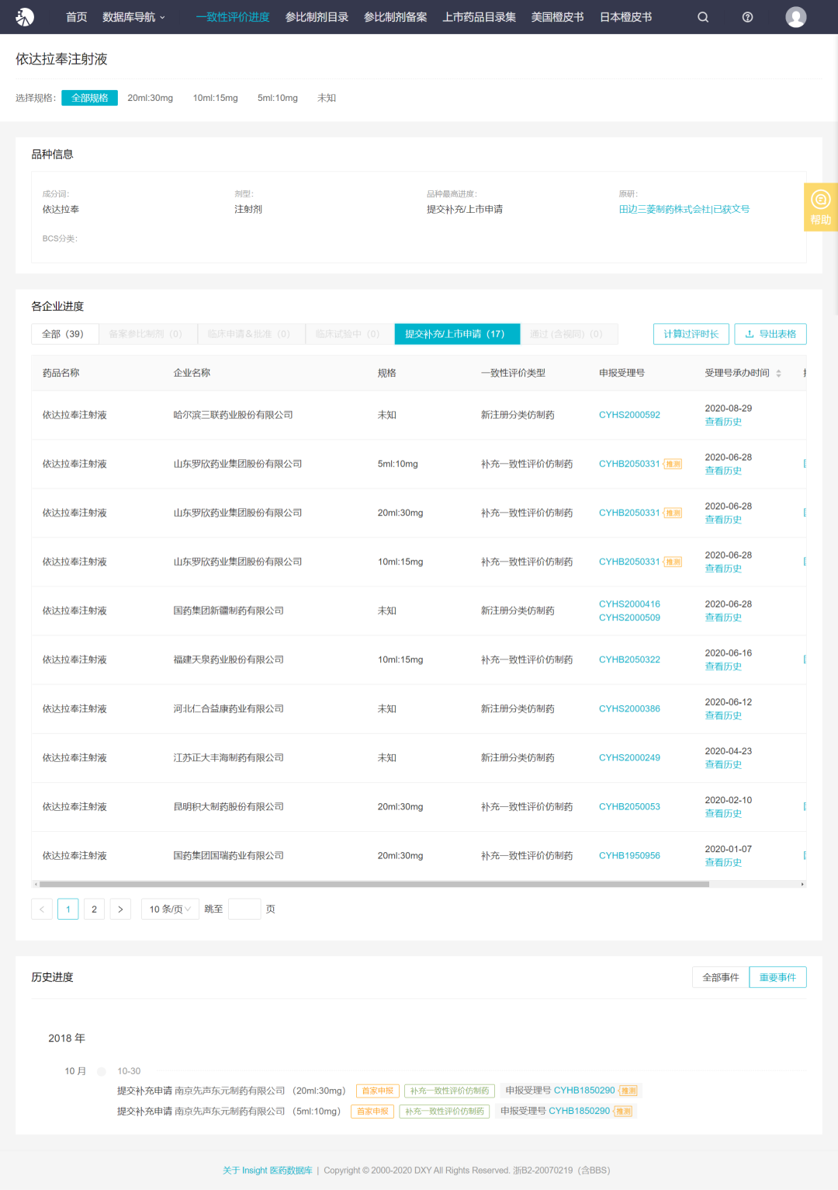Open the search icon in top bar
Image resolution: width=838 pixels, height=1190 pixels.
[x=703, y=17]
